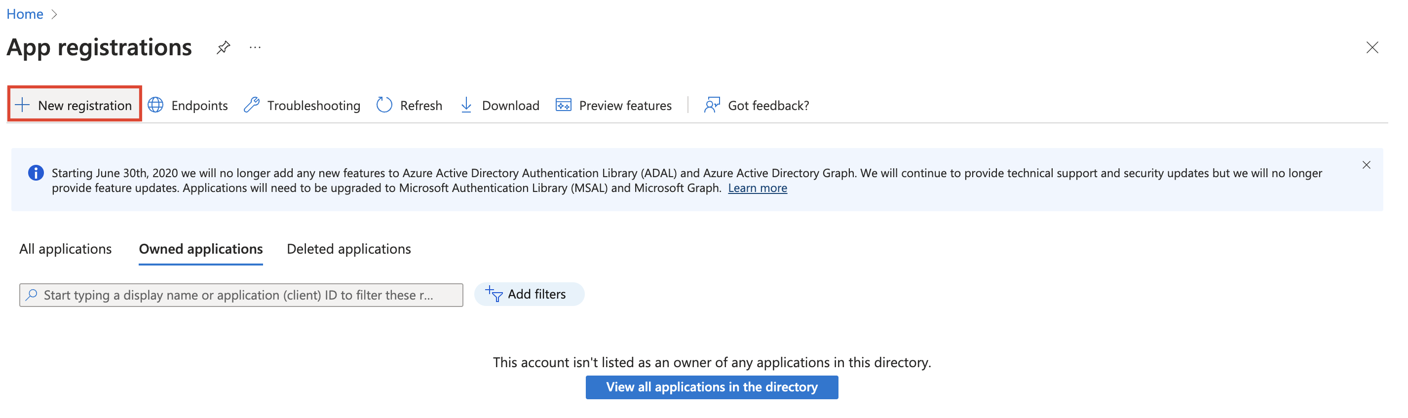Open the Learn more link
Image resolution: width=1408 pixels, height=418 pixels.
[x=758, y=188]
